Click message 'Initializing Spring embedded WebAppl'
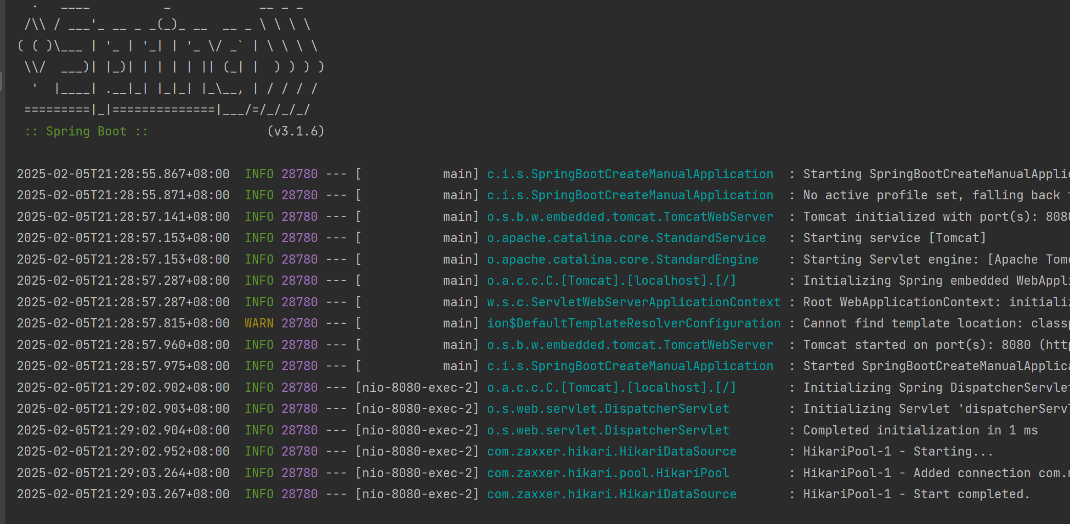Image resolution: width=1070 pixels, height=524 pixels. [x=936, y=281]
